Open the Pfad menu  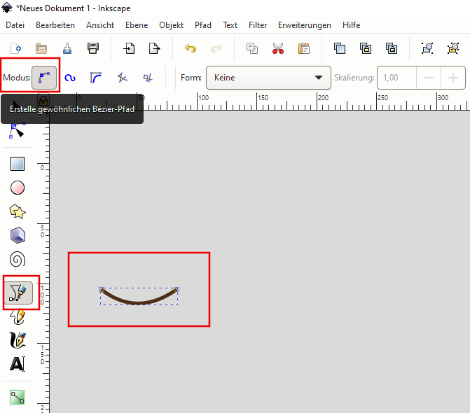coord(203,25)
